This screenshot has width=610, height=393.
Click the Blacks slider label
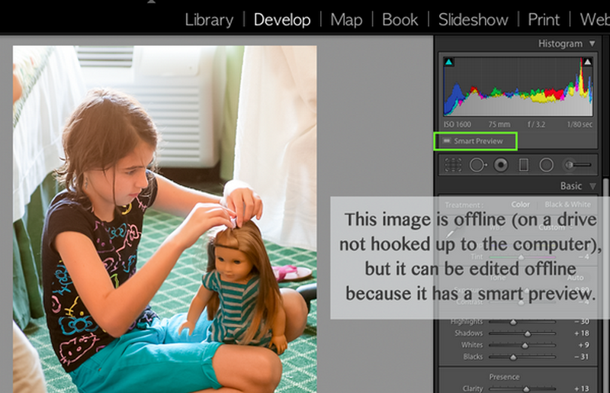[473, 357]
